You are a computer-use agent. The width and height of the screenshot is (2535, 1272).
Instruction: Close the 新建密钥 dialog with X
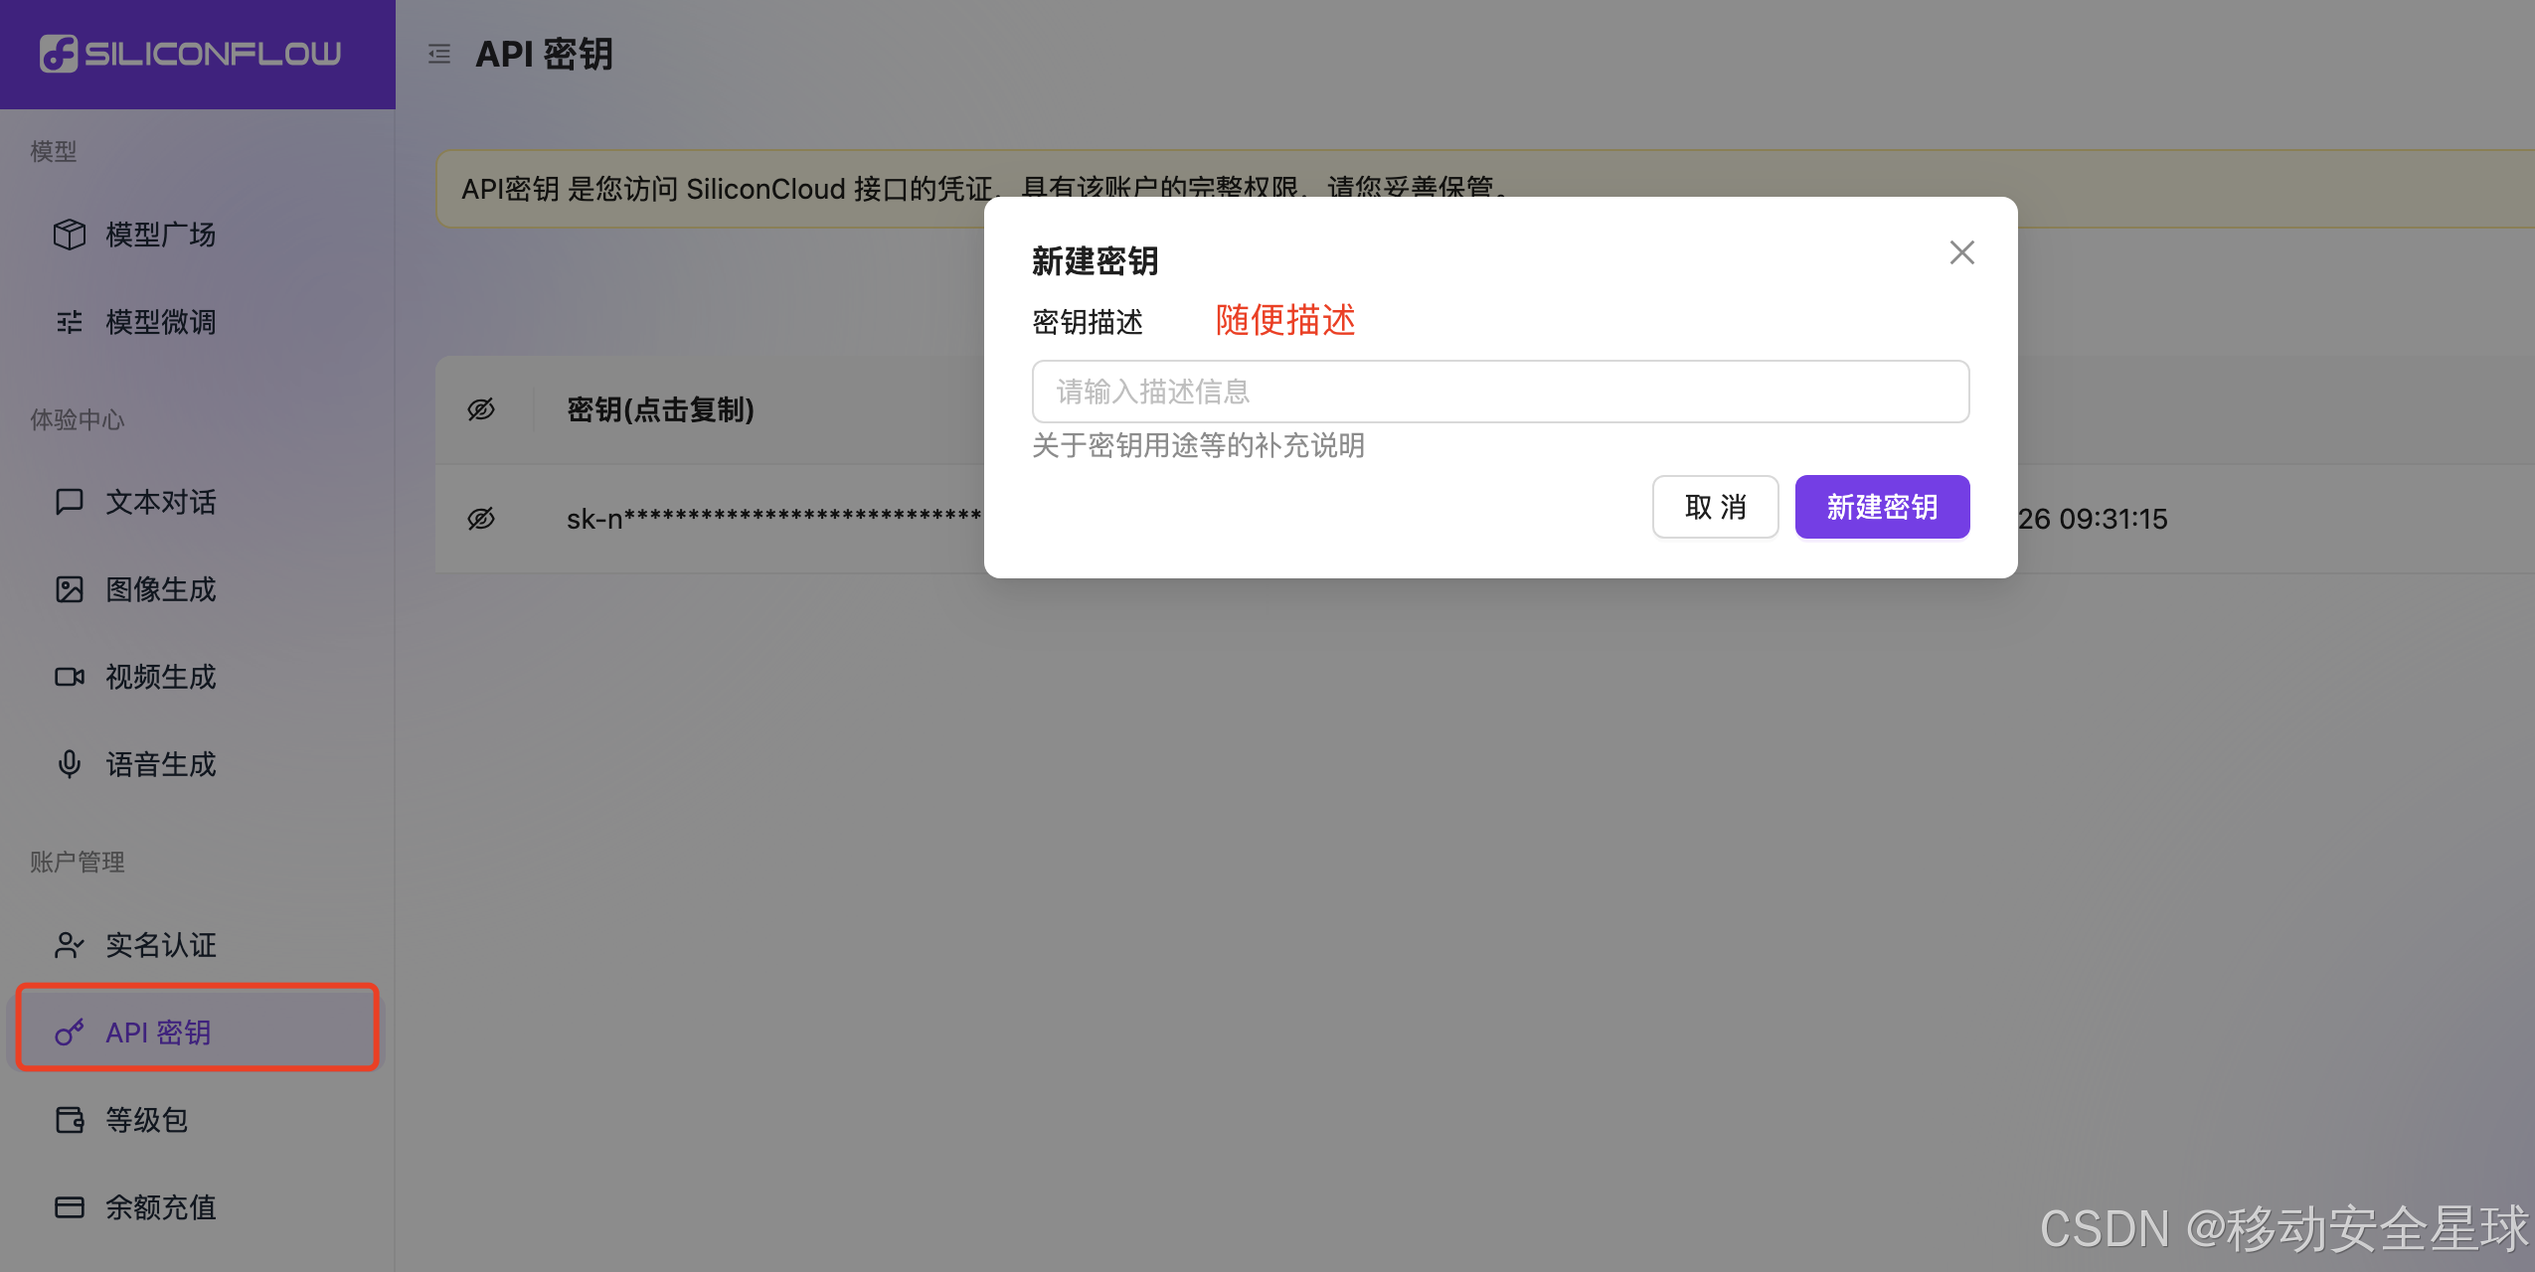(1961, 252)
